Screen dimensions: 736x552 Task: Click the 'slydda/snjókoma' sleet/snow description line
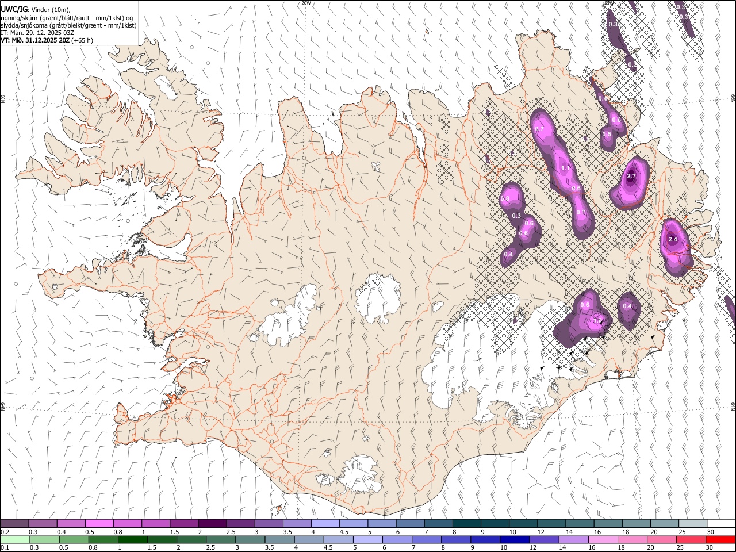[x=68, y=25]
